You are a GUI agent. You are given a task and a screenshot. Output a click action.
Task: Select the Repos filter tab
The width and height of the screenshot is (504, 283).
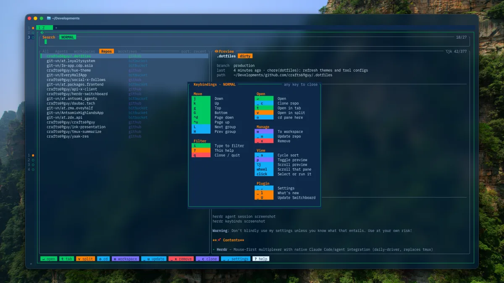pos(106,52)
